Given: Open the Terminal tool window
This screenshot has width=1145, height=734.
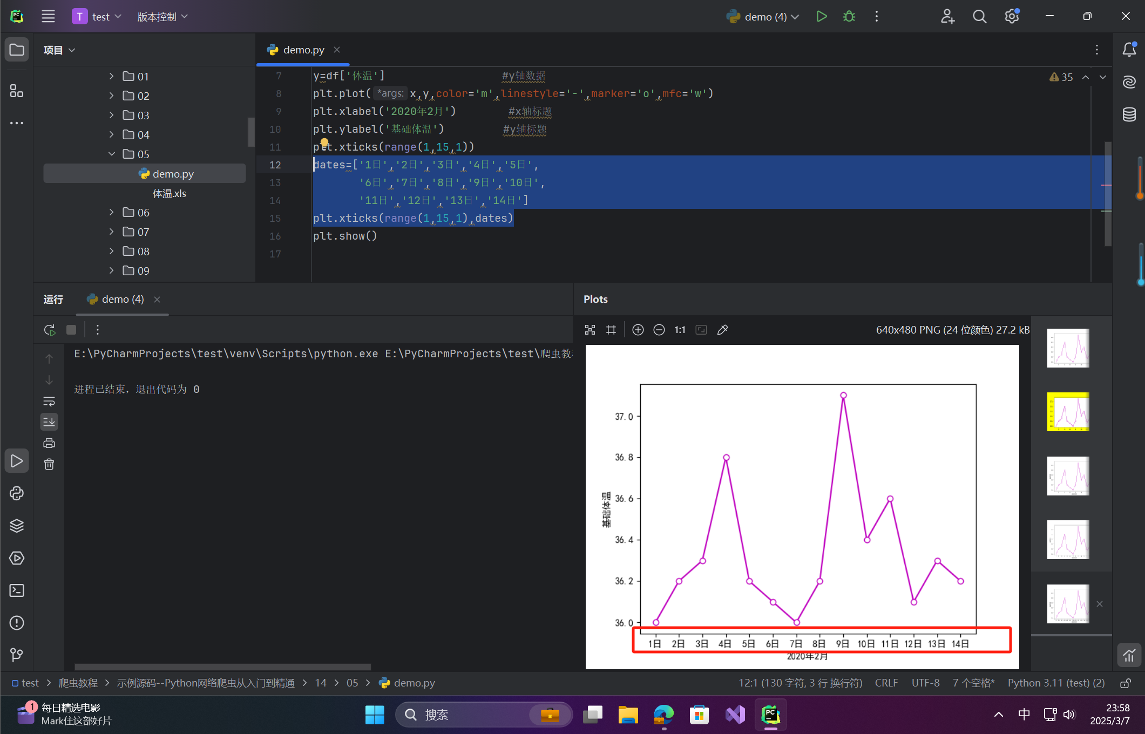Looking at the screenshot, I should [17, 590].
